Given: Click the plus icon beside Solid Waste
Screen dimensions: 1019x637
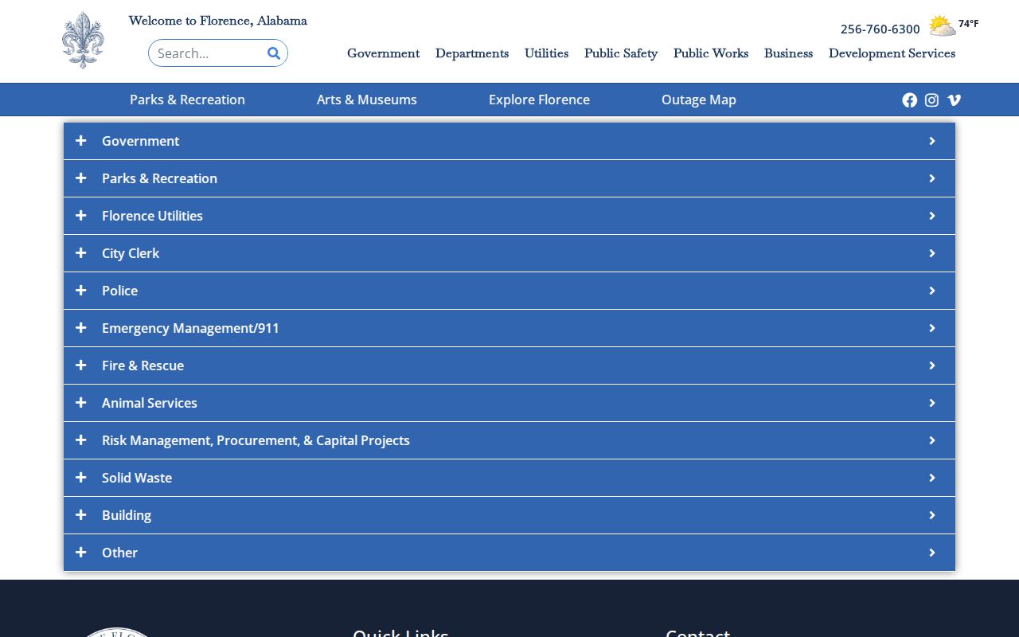Looking at the screenshot, I should 80,478.
